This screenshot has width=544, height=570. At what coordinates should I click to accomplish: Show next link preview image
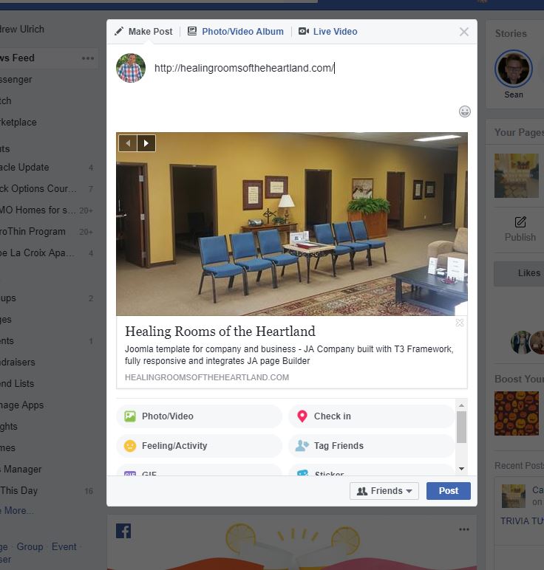point(146,142)
